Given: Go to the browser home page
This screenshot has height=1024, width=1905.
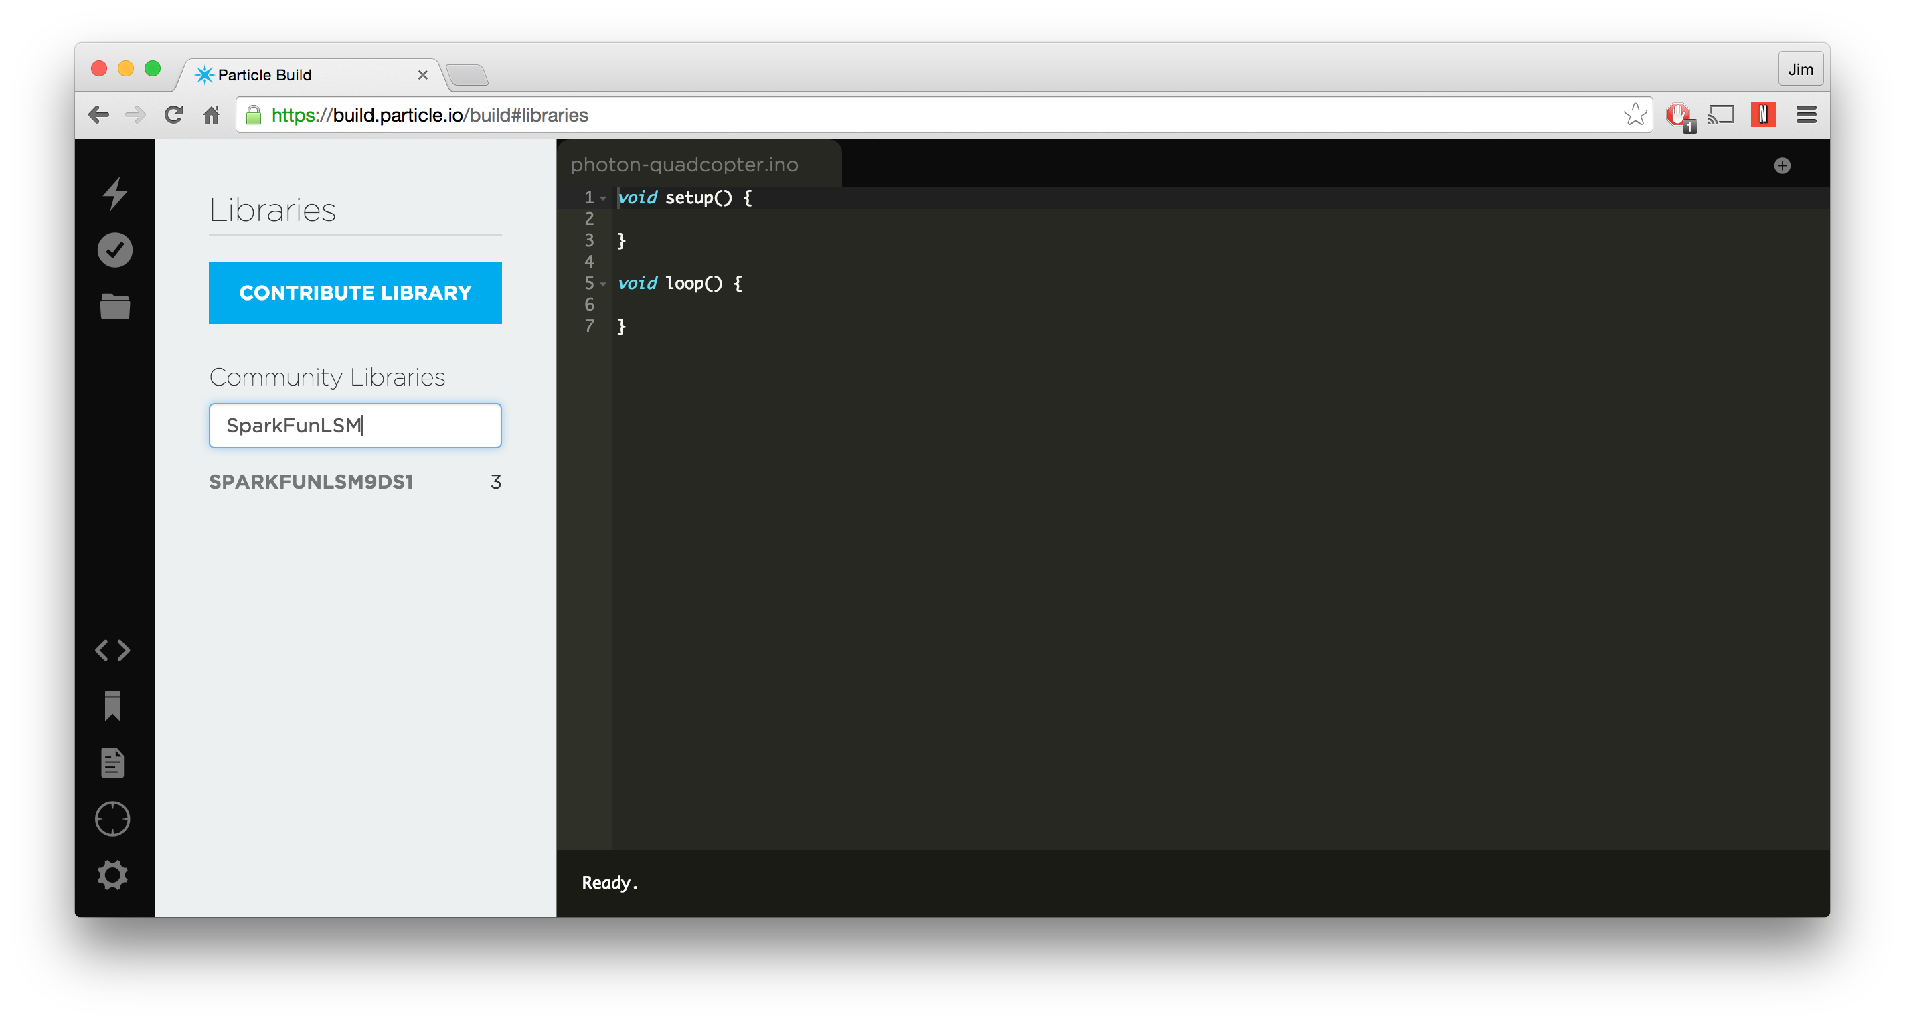Looking at the screenshot, I should 212,114.
